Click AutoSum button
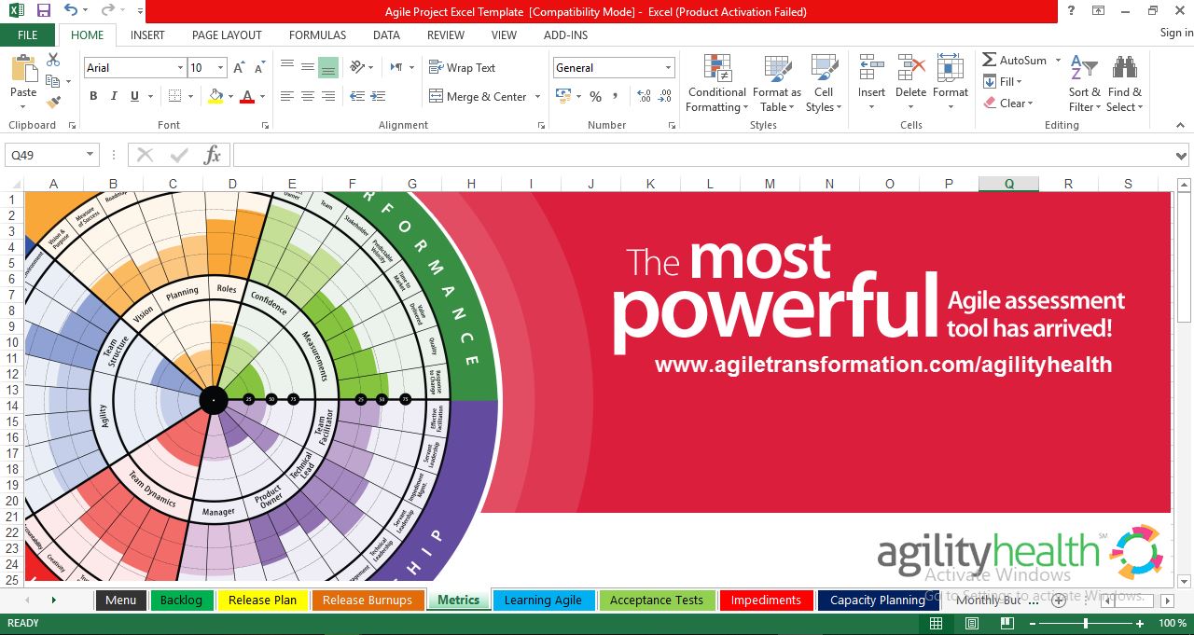The width and height of the screenshot is (1194, 635). [1015, 60]
